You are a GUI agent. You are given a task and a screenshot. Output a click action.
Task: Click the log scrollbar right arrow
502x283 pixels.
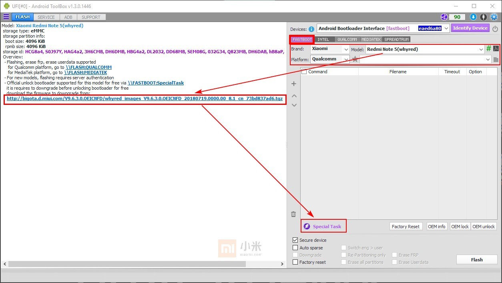(283, 264)
